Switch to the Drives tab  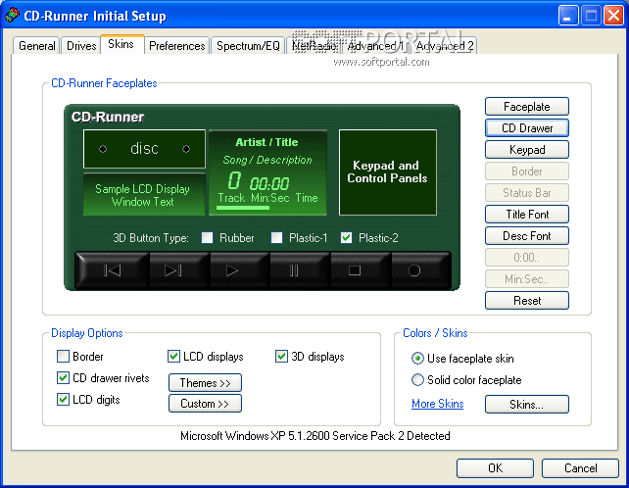point(81,46)
